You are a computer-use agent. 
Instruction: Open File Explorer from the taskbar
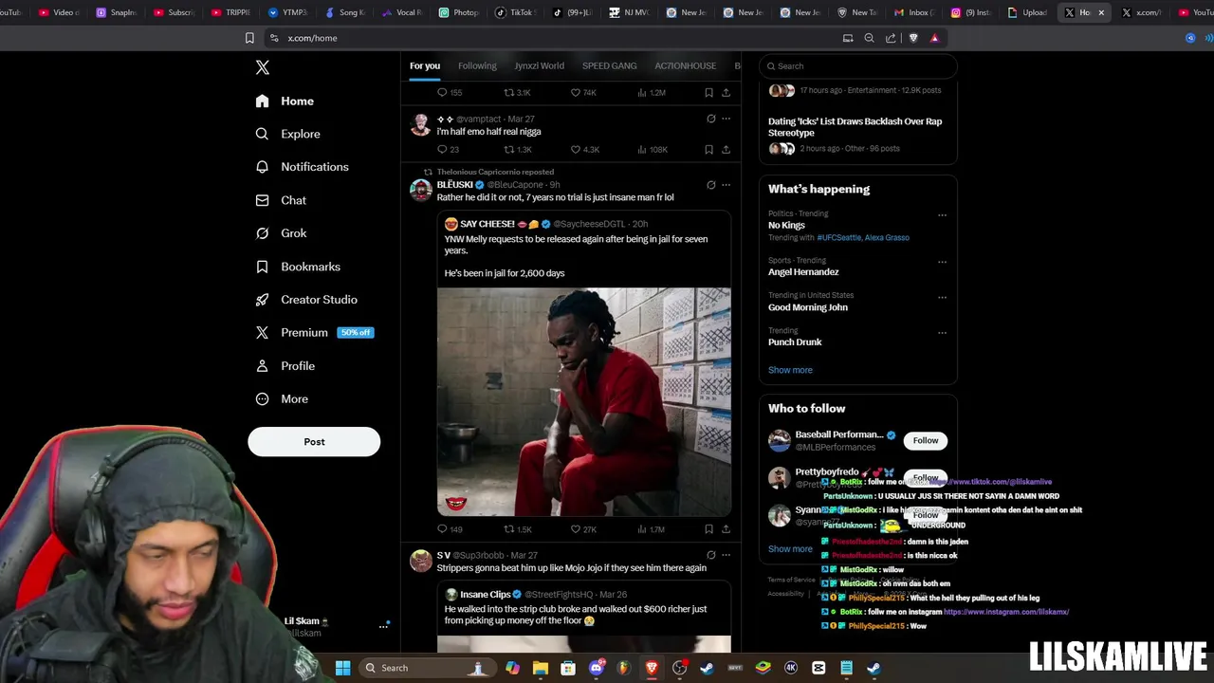541,668
